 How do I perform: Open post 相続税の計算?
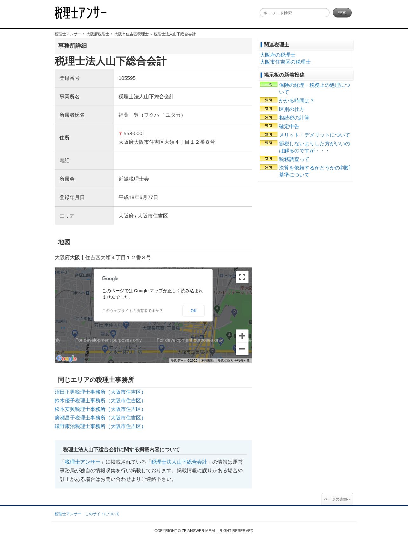[x=294, y=118]
